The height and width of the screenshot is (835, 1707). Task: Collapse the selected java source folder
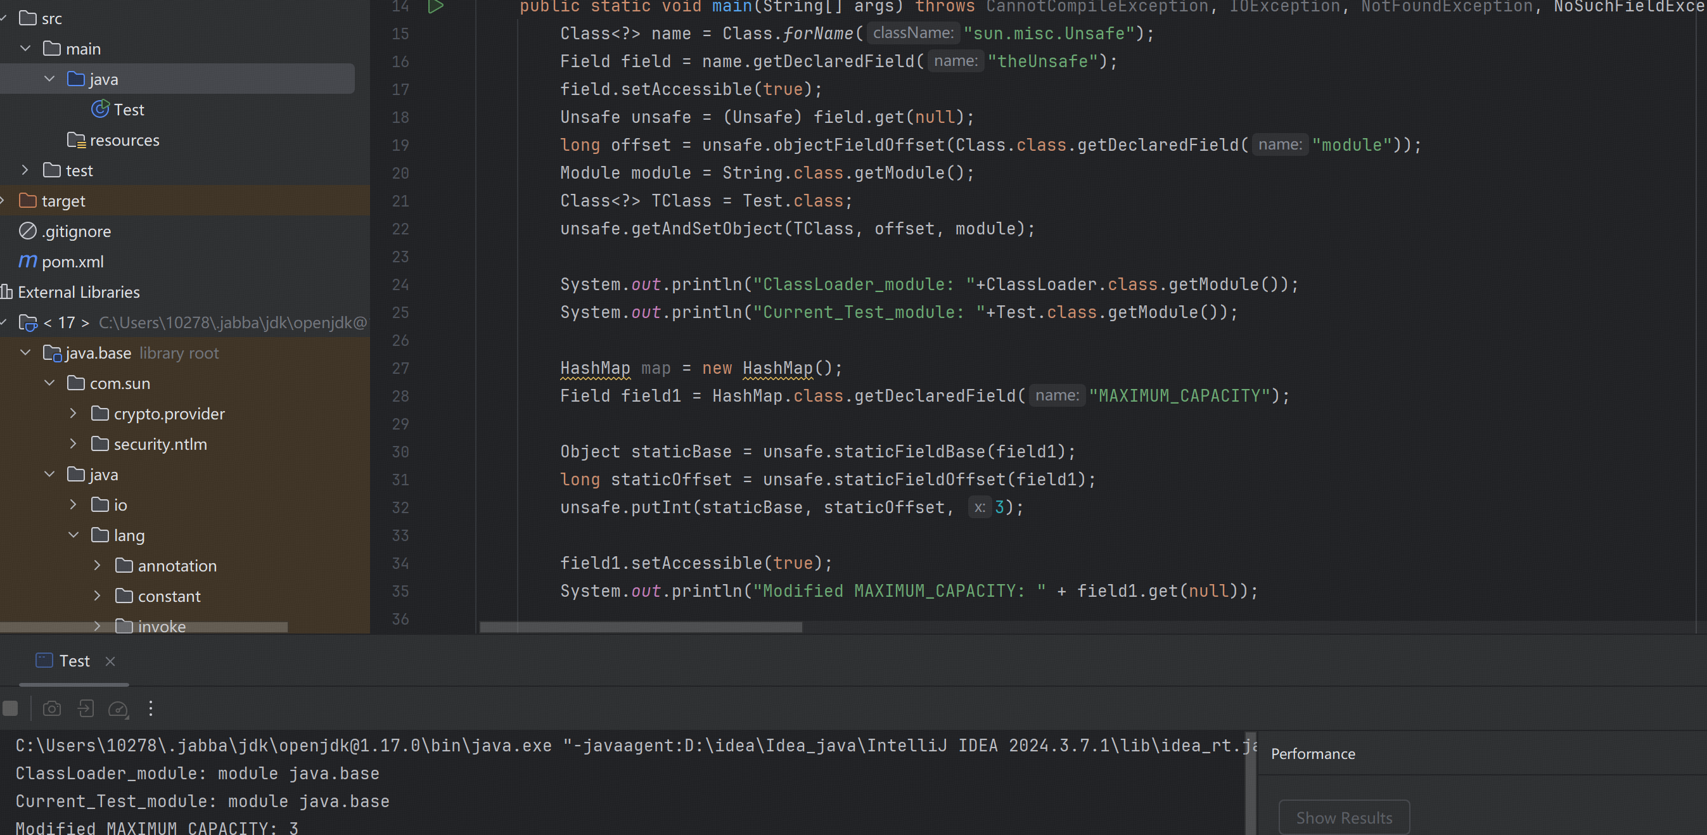coord(49,79)
